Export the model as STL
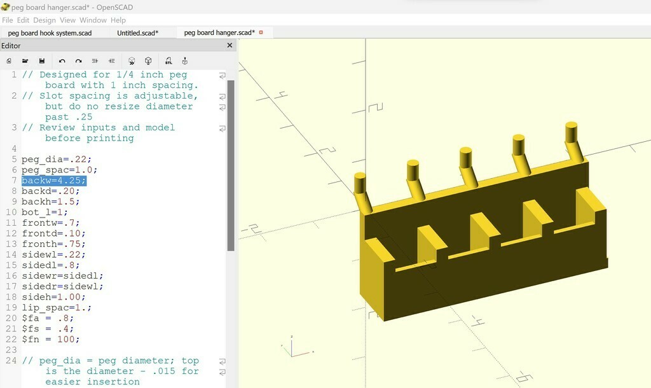 [168, 61]
